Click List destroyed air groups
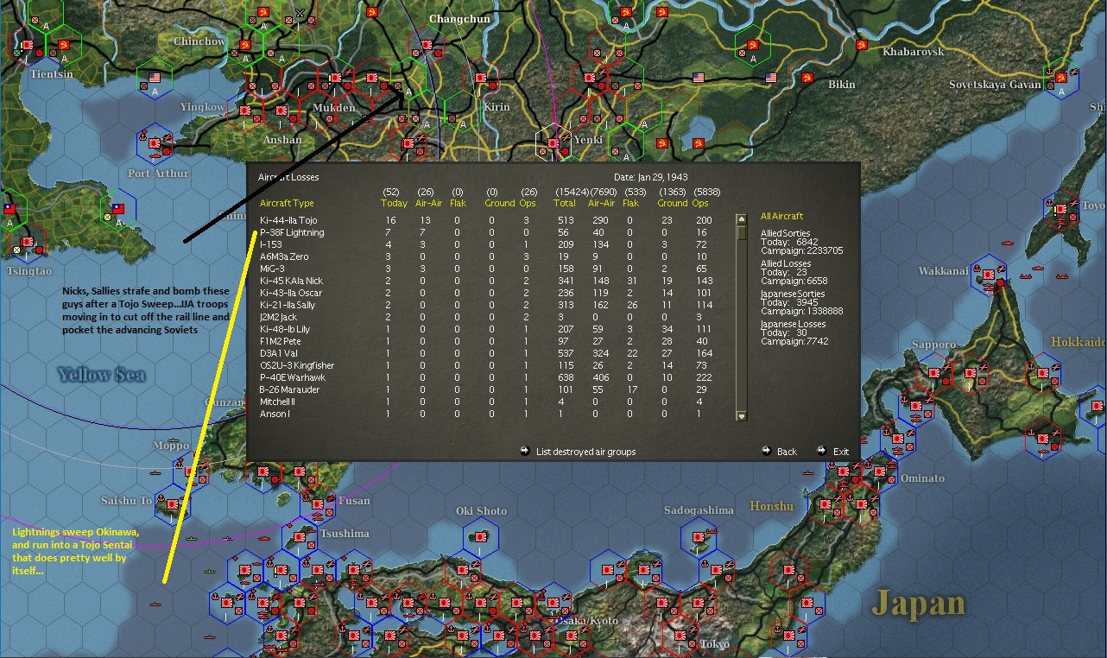The width and height of the screenshot is (1107, 658). tap(585, 452)
